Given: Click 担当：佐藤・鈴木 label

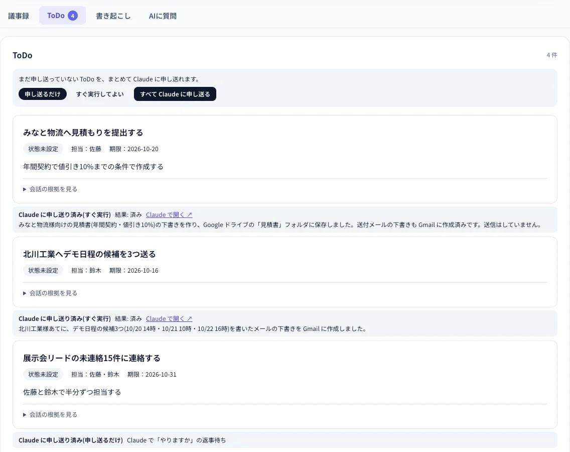Looking at the screenshot, I should [x=95, y=374].
